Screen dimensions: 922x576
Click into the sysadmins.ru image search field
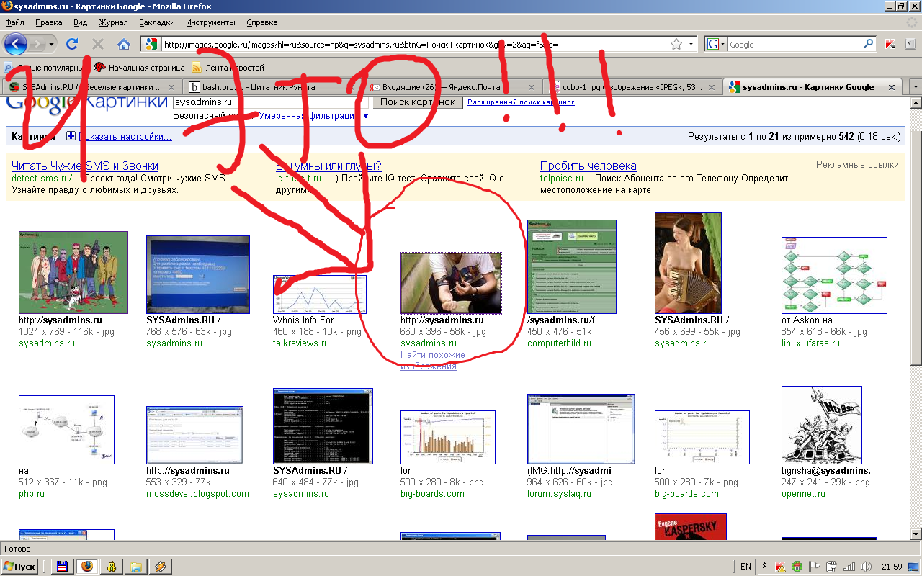272,102
